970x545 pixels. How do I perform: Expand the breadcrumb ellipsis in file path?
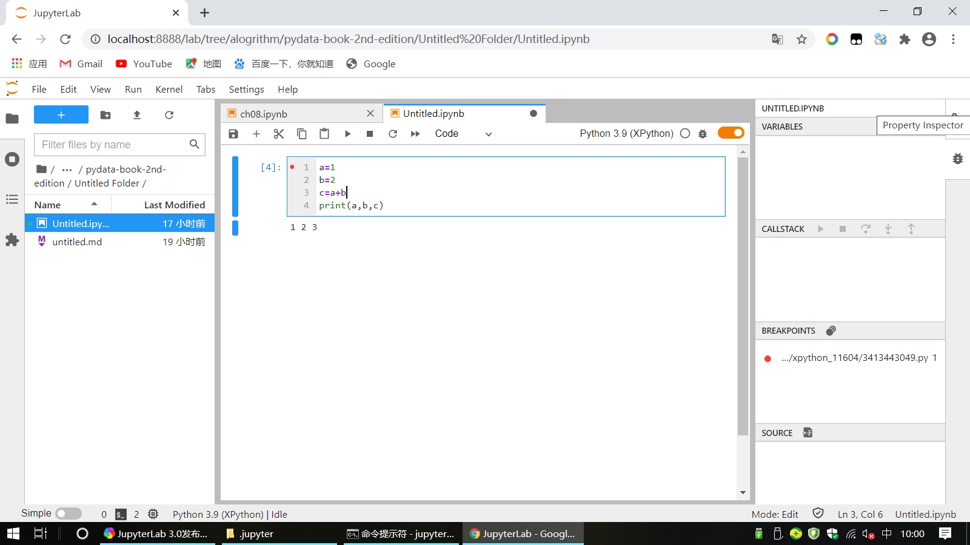67,169
